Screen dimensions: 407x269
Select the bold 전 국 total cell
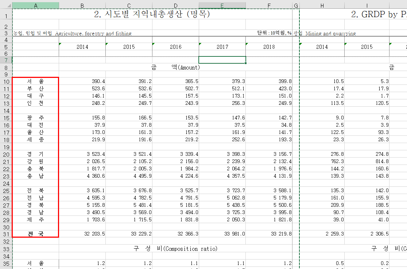(36, 234)
